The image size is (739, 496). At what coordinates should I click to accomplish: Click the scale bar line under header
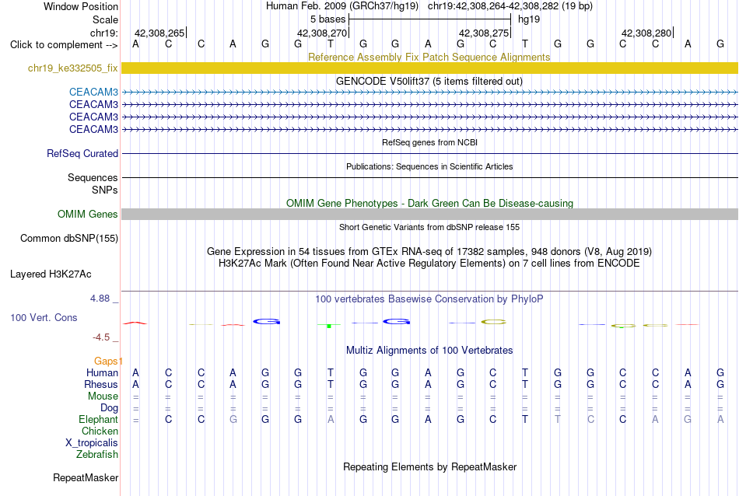pyautogui.click(x=430, y=19)
